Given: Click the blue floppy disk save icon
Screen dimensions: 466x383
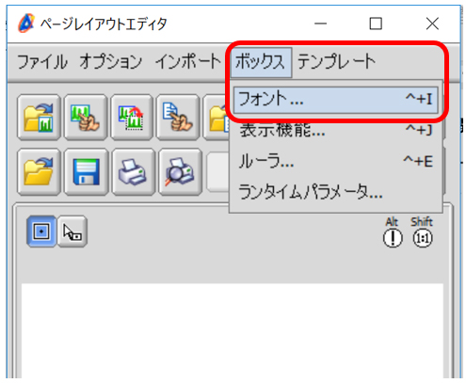Looking at the screenshot, I should coord(86,172).
